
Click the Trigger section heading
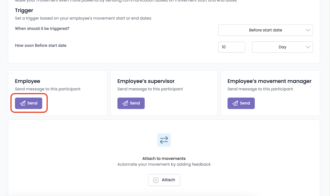pos(24,10)
